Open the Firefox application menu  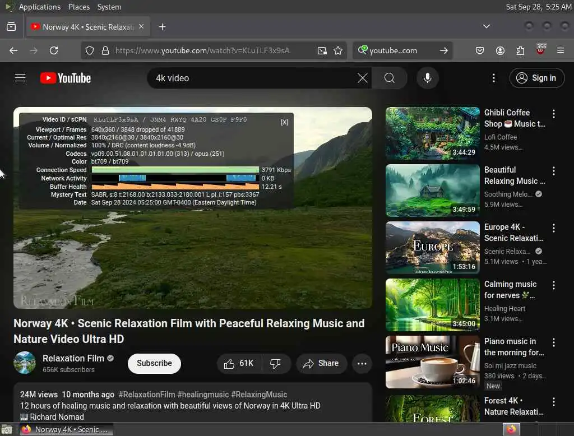point(561,50)
